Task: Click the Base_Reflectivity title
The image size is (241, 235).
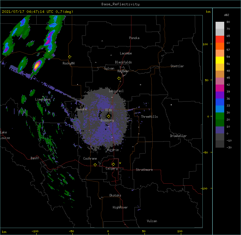Action: click(121, 4)
